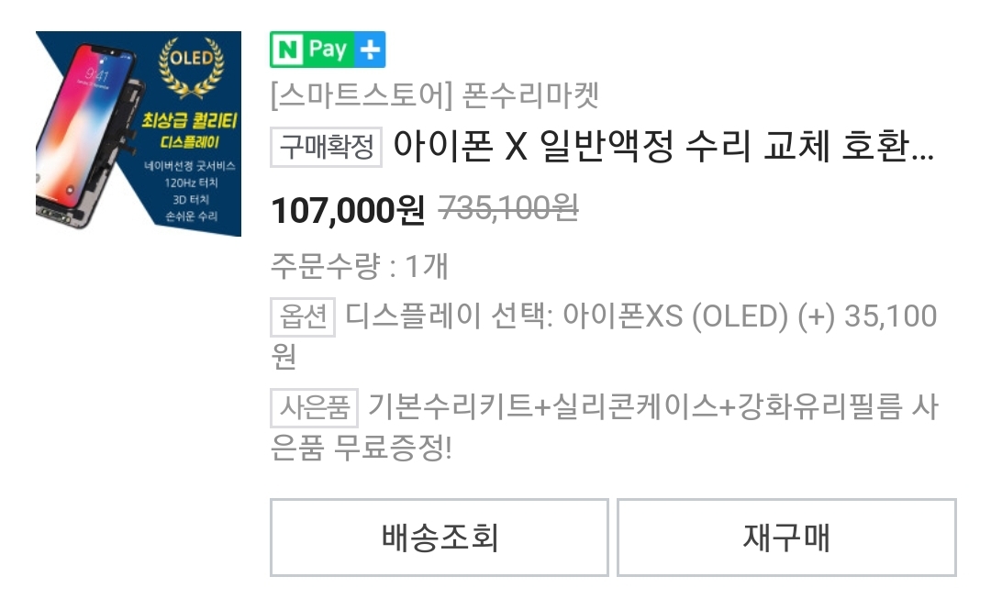
Task: Open the 아이폰 X 일반액정 수리 product title
Action: (663, 146)
